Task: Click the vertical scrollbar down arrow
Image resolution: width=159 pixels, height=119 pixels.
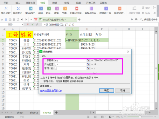Action: [156, 108]
